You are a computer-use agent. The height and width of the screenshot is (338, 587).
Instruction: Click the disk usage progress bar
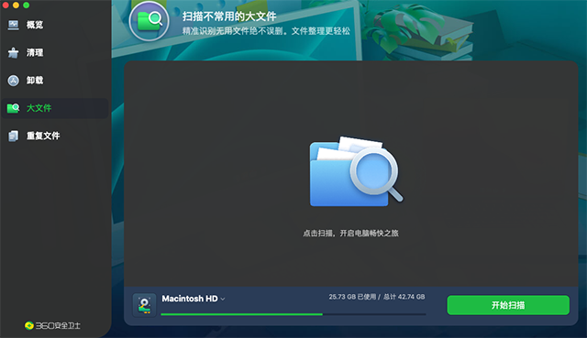click(293, 314)
